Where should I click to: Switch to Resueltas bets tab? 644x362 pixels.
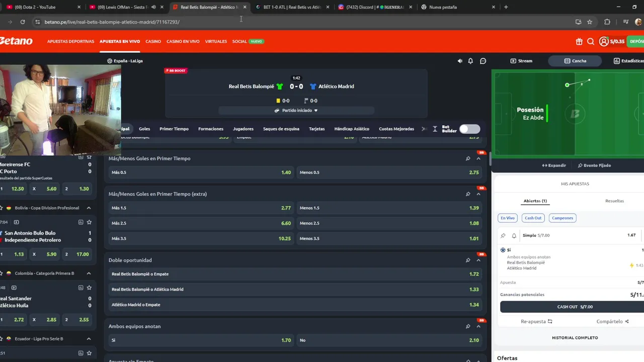click(614, 201)
